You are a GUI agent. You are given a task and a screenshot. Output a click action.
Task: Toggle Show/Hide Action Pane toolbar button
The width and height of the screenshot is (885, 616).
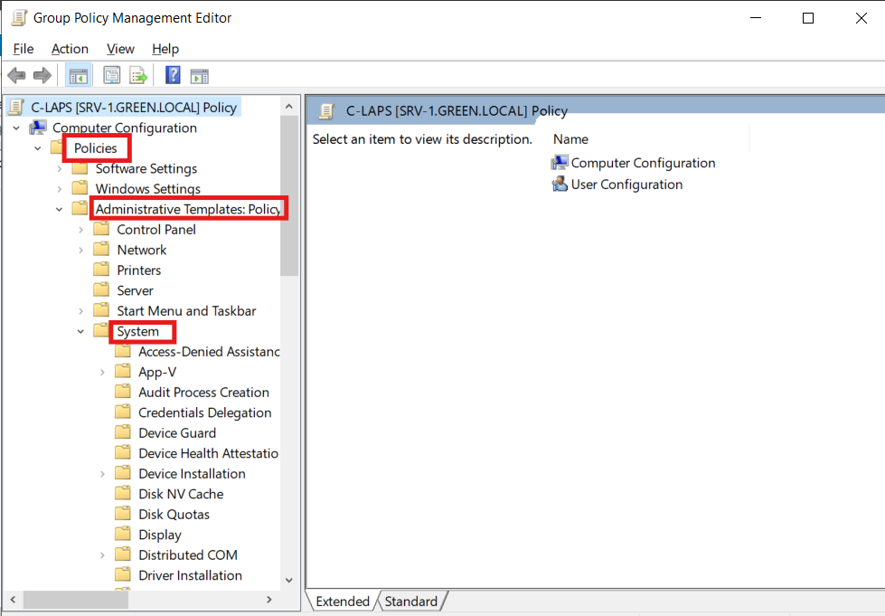click(199, 76)
